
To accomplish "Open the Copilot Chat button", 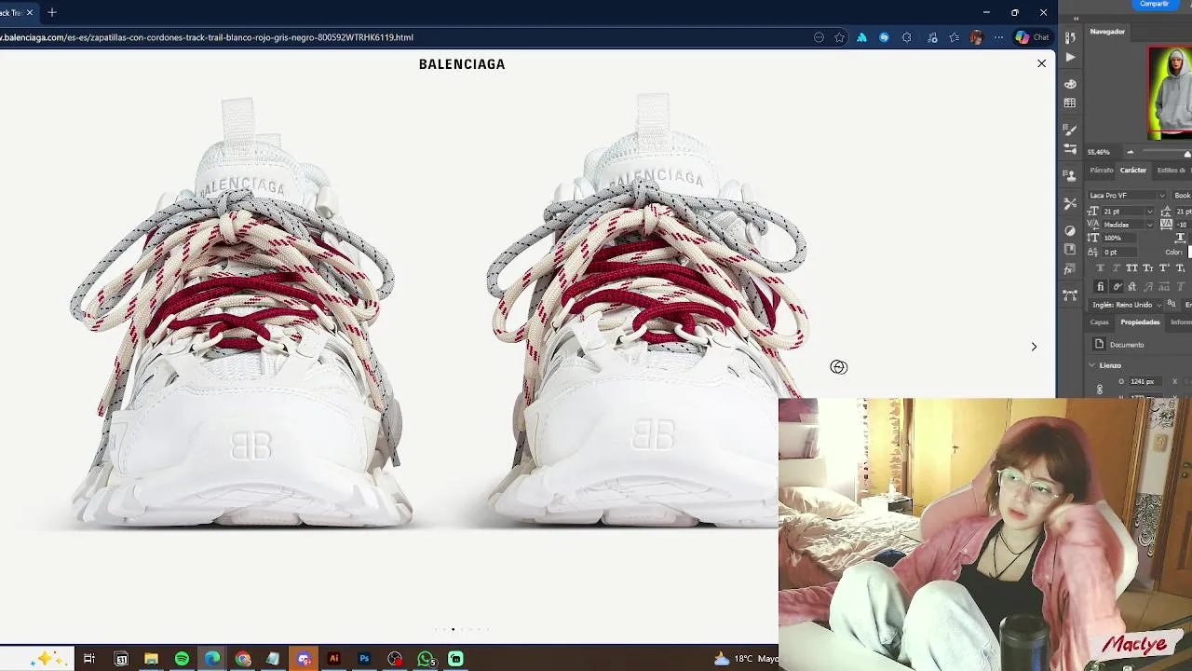I will (1032, 37).
